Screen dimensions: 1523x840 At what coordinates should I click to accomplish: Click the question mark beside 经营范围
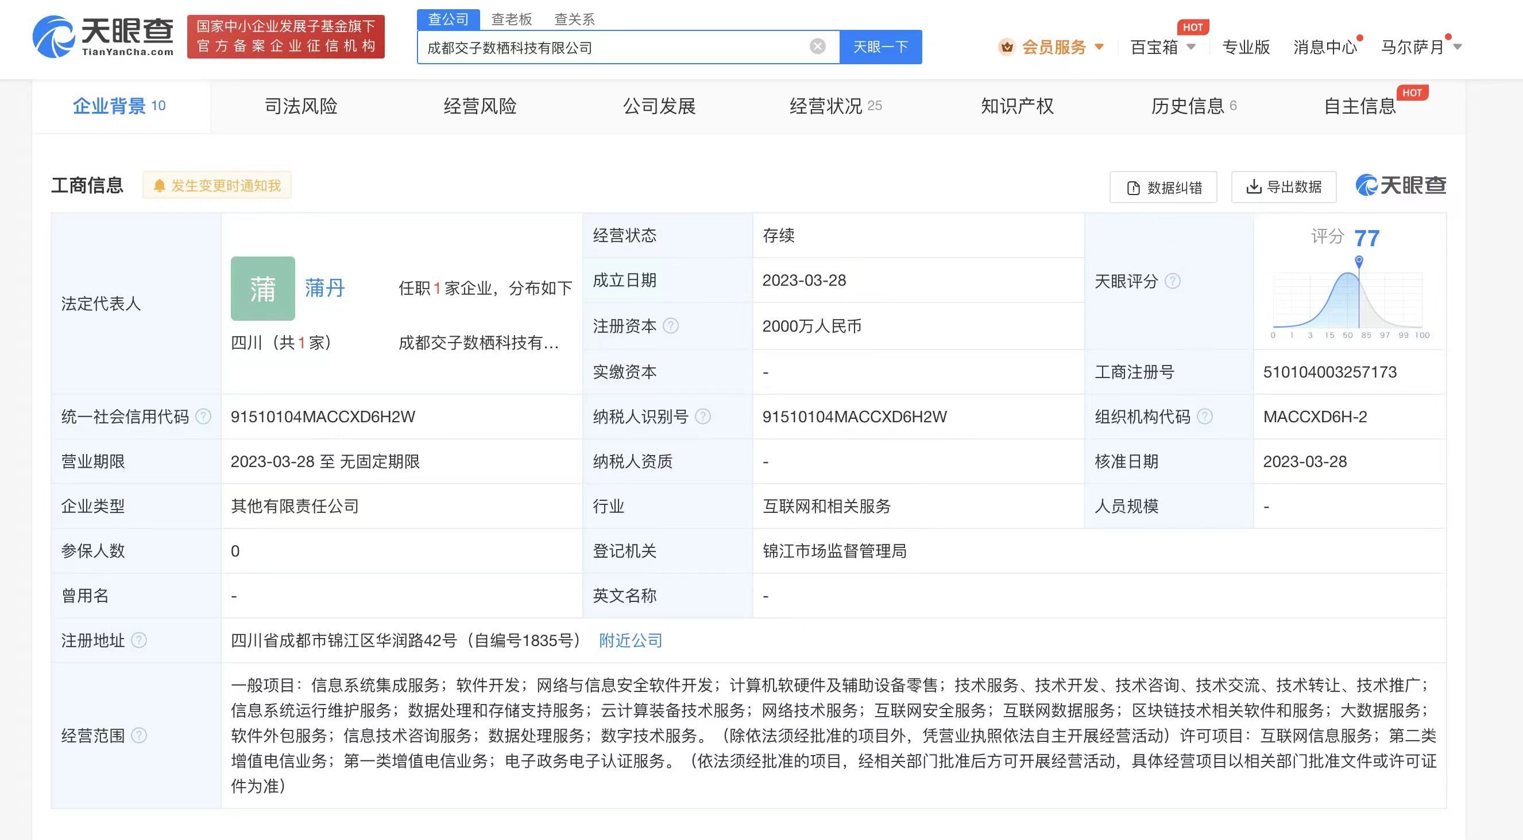141,736
